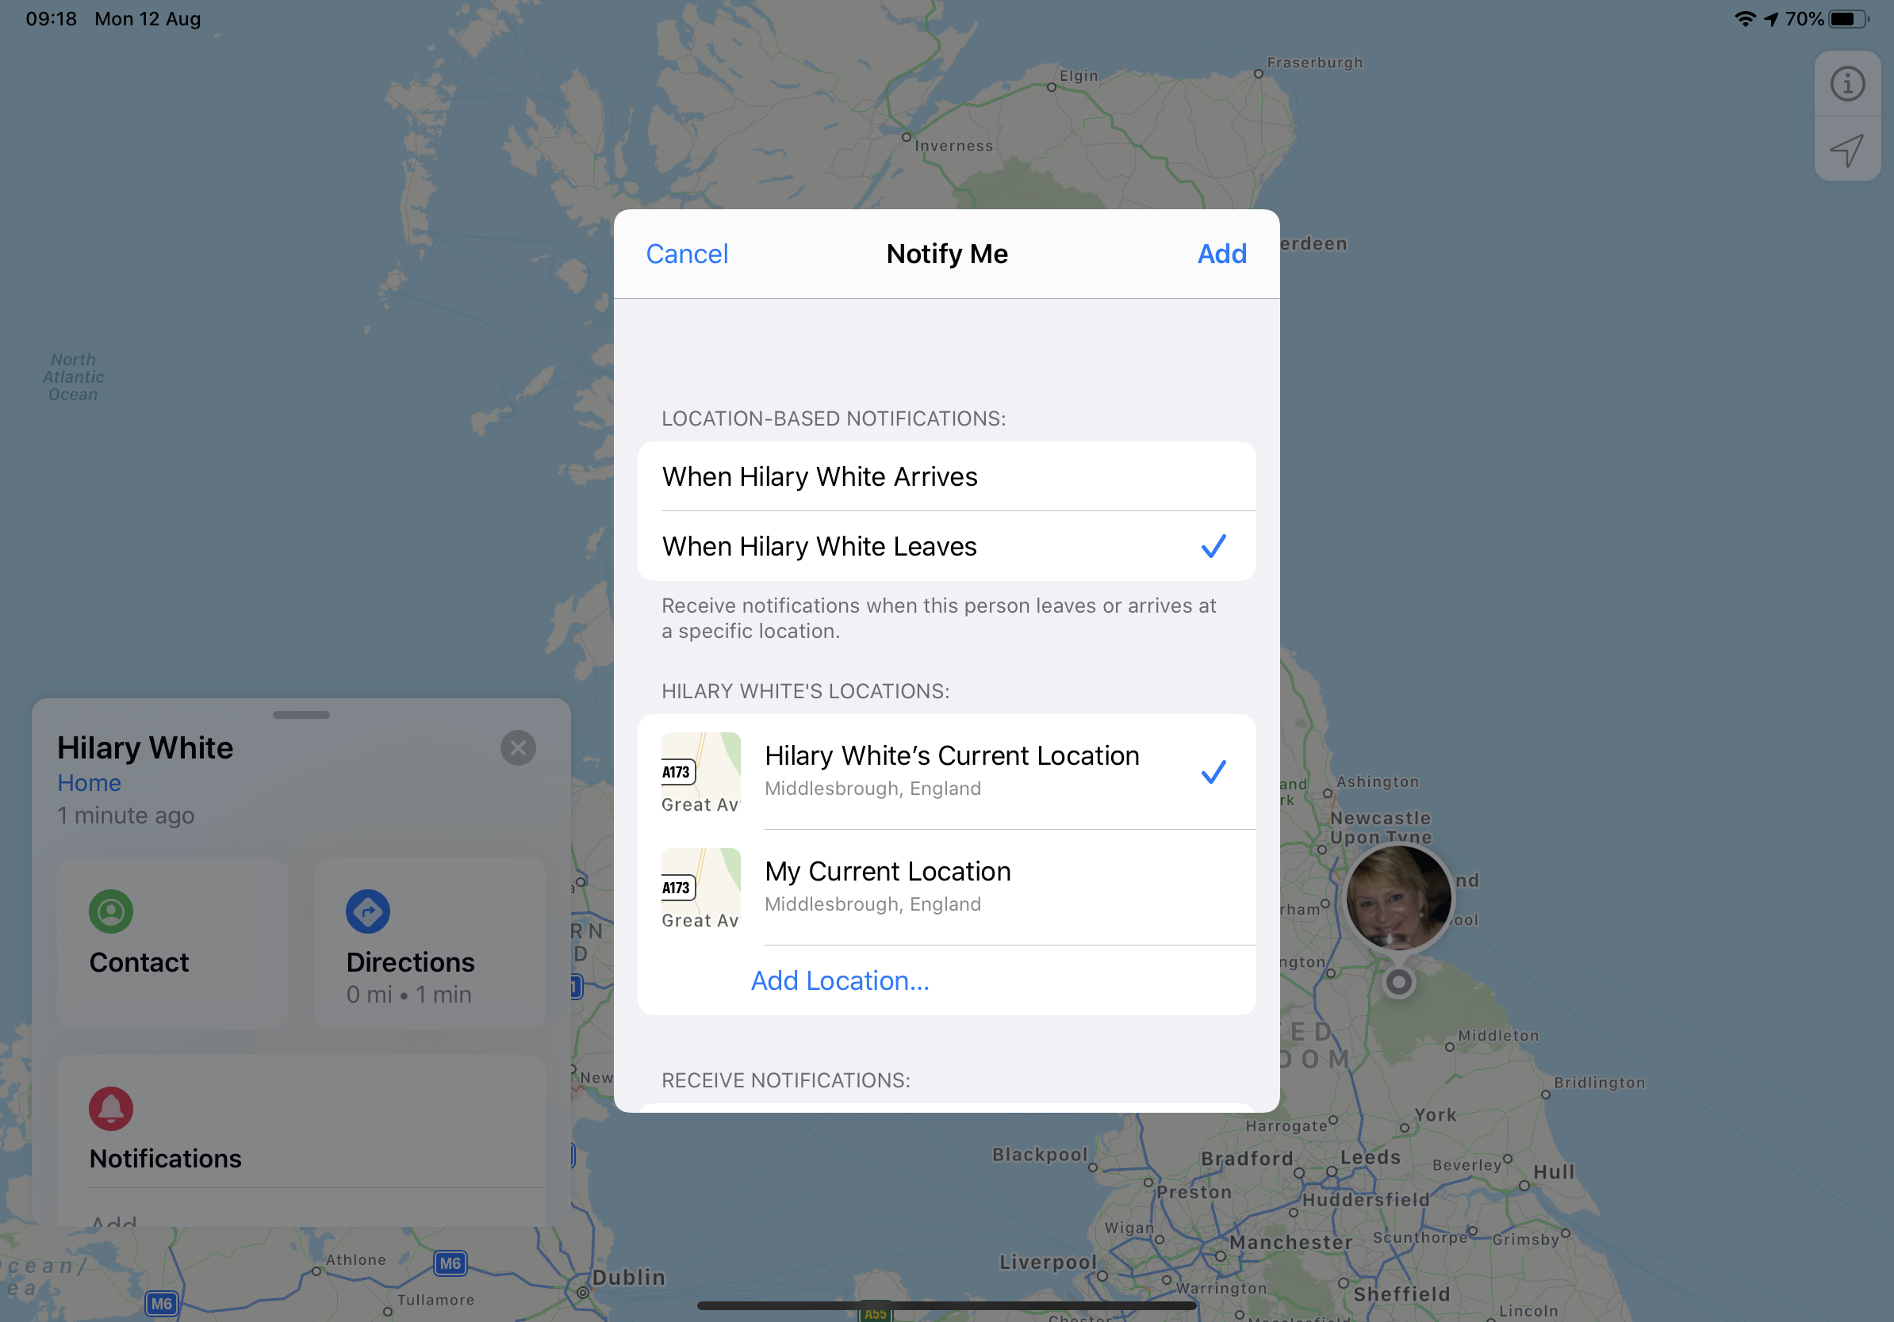Tap the card's grabber handle to expand
The image size is (1894, 1322).
point(301,715)
